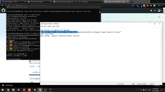
Task: Open the 178 commits link
Action: click(x=36, y=72)
